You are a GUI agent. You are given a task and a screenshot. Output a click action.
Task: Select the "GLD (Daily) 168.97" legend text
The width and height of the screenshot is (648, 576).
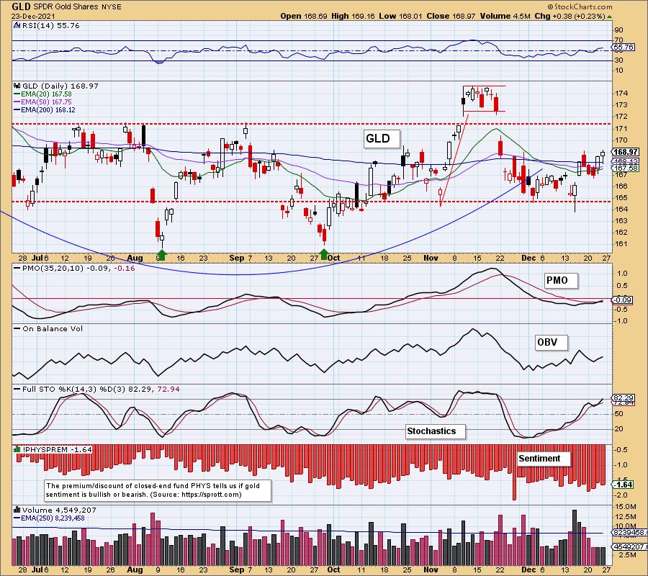click(60, 86)
